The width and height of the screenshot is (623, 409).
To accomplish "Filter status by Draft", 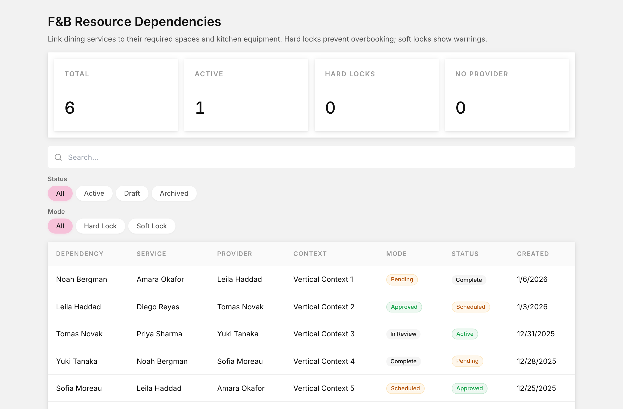I will click(x=132, y=193).
